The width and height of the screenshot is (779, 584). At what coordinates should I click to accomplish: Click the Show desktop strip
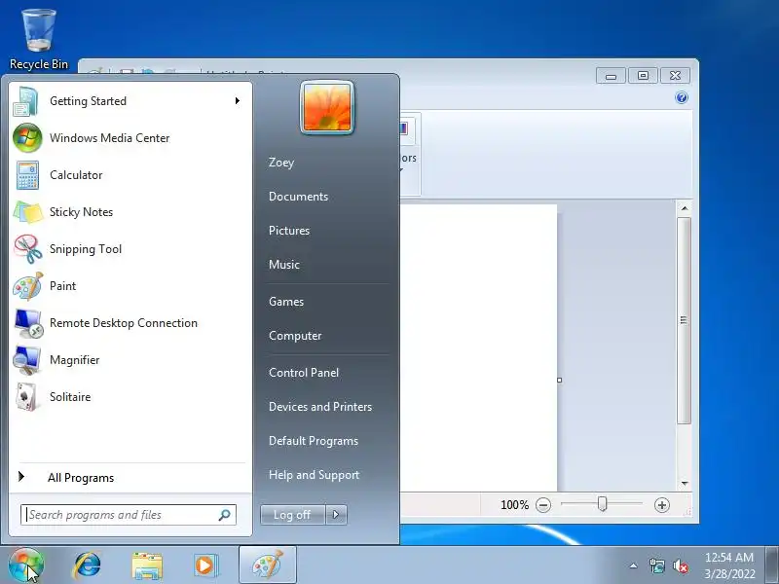click(772, 566)
